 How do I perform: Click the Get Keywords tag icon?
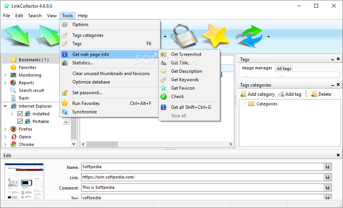click(163, 80)
